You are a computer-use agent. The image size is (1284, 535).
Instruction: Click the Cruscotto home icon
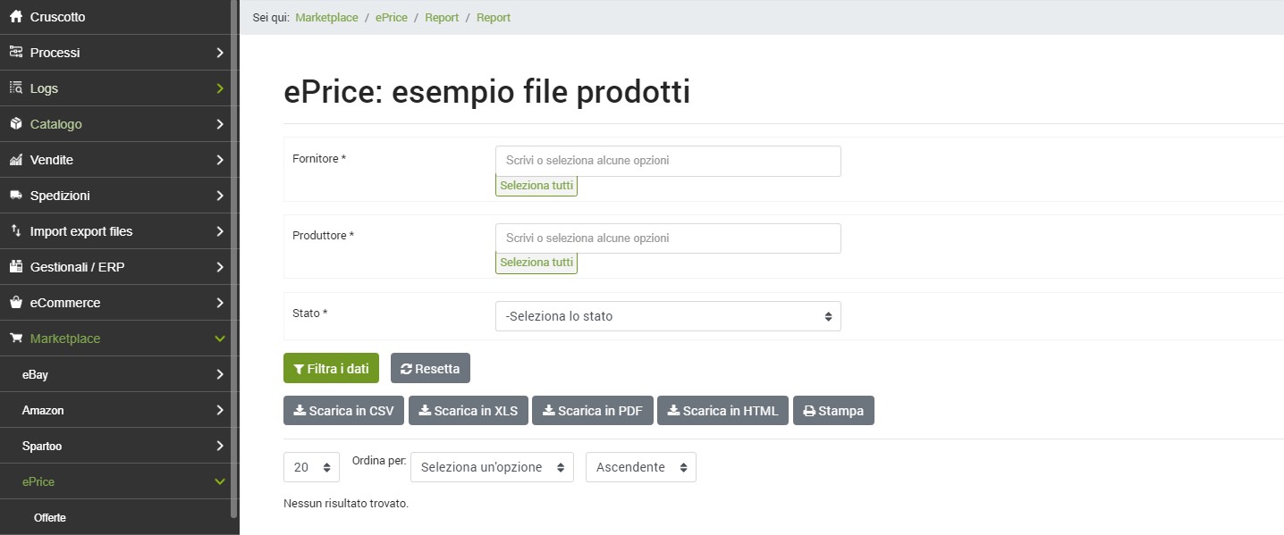[x=15, y=17]
